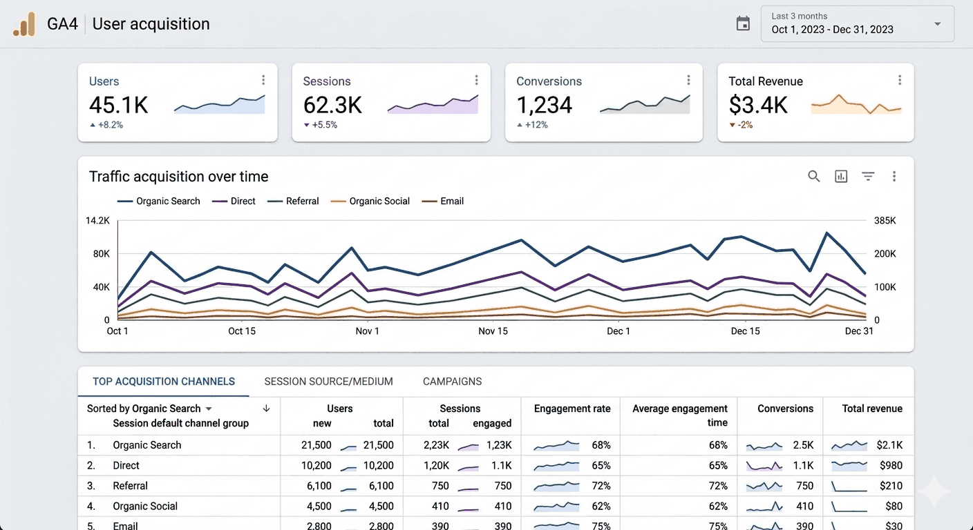The width and height of the screenshot is (973, 530).
Task: Click the User acquisition page title
Action: coord(151,24)
